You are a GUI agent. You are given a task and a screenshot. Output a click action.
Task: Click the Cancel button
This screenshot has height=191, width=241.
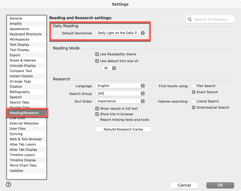pyautogui.click(x=184, y=185)
